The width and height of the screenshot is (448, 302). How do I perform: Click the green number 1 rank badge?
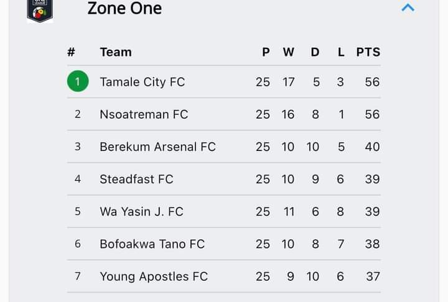coord(78,81)
